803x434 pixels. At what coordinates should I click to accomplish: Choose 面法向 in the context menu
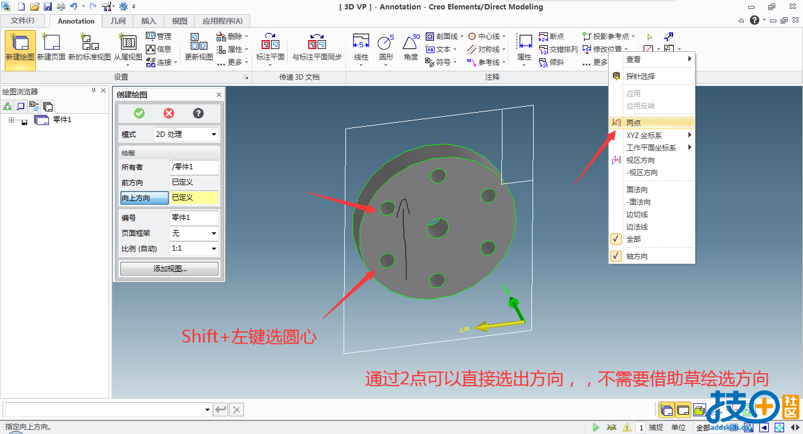(652, 189)
